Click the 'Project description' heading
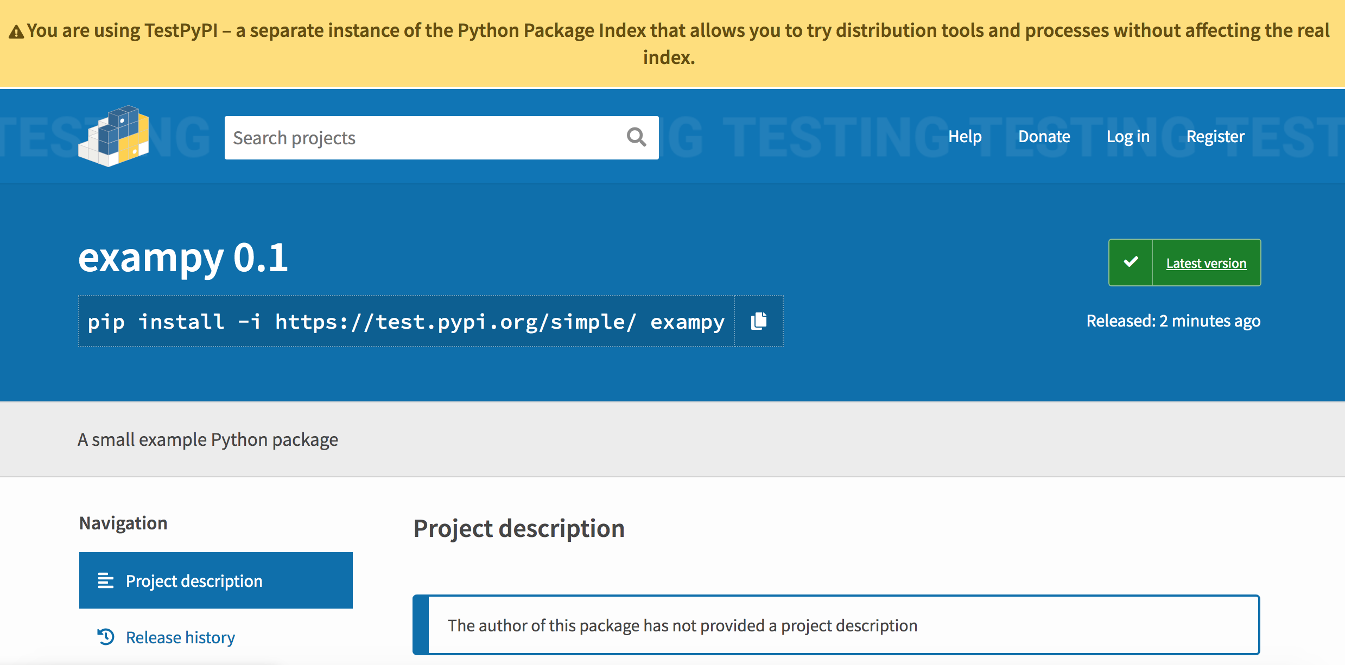The height and width of the screenshot is (665, 1345). point(519,528)
